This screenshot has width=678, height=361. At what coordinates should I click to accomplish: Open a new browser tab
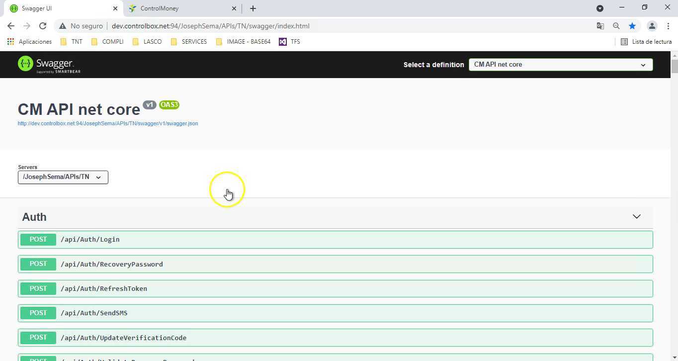tap(253, 8)
